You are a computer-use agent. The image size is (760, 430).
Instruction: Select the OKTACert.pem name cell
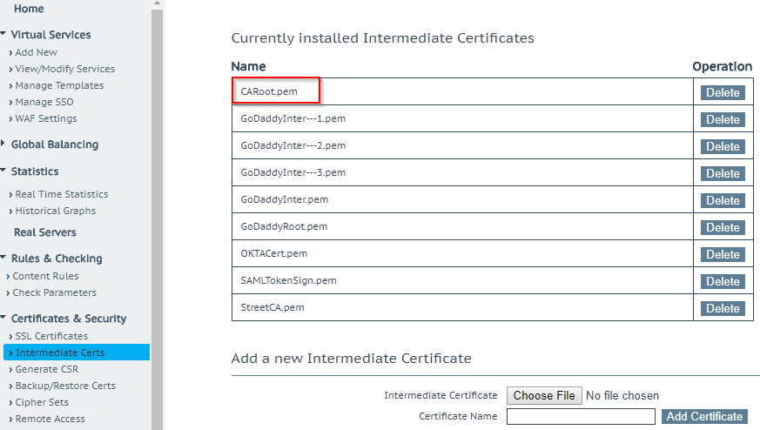pyautogui.click(x=462, y=253)
